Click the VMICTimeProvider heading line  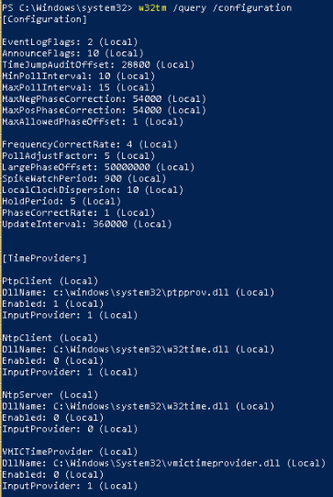coord(70,452)
